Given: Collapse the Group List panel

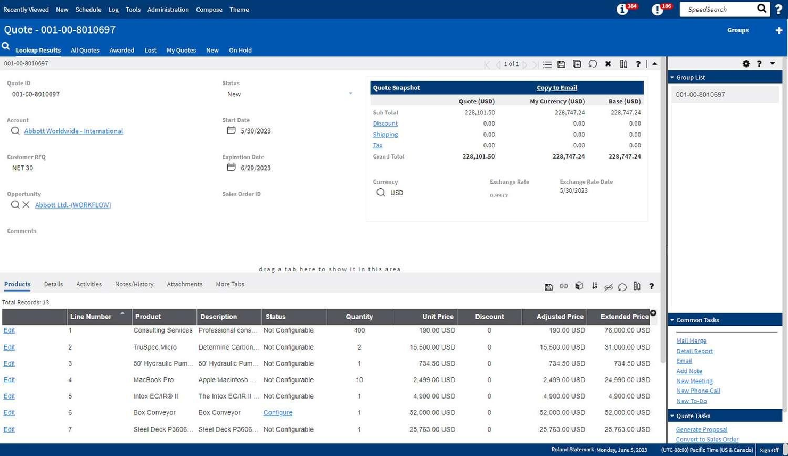Looking at the screenshot, I should (x=672, y=77).
